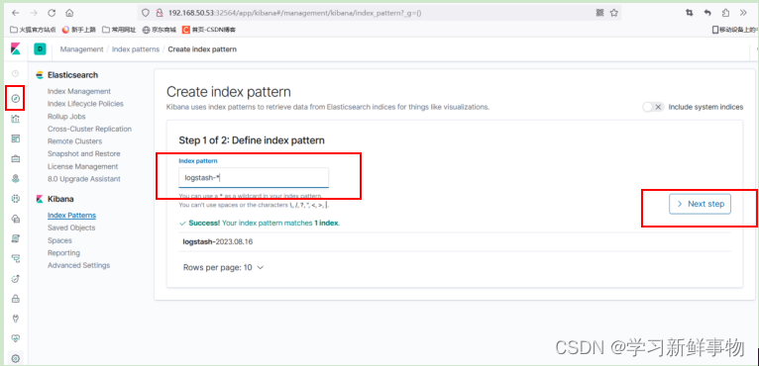Click the Kibana logo

pyautogui.click(x=16, y=48)
